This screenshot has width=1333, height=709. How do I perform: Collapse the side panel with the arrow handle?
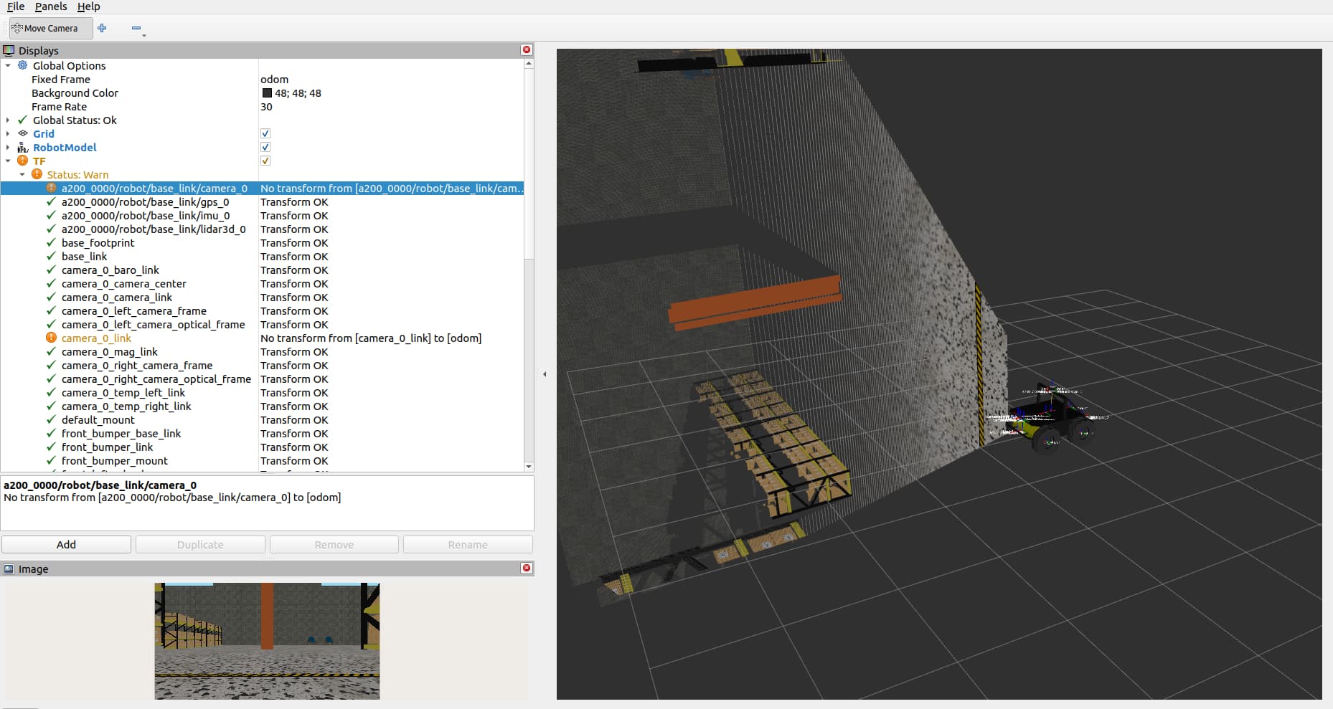click(x=545, y=373)
